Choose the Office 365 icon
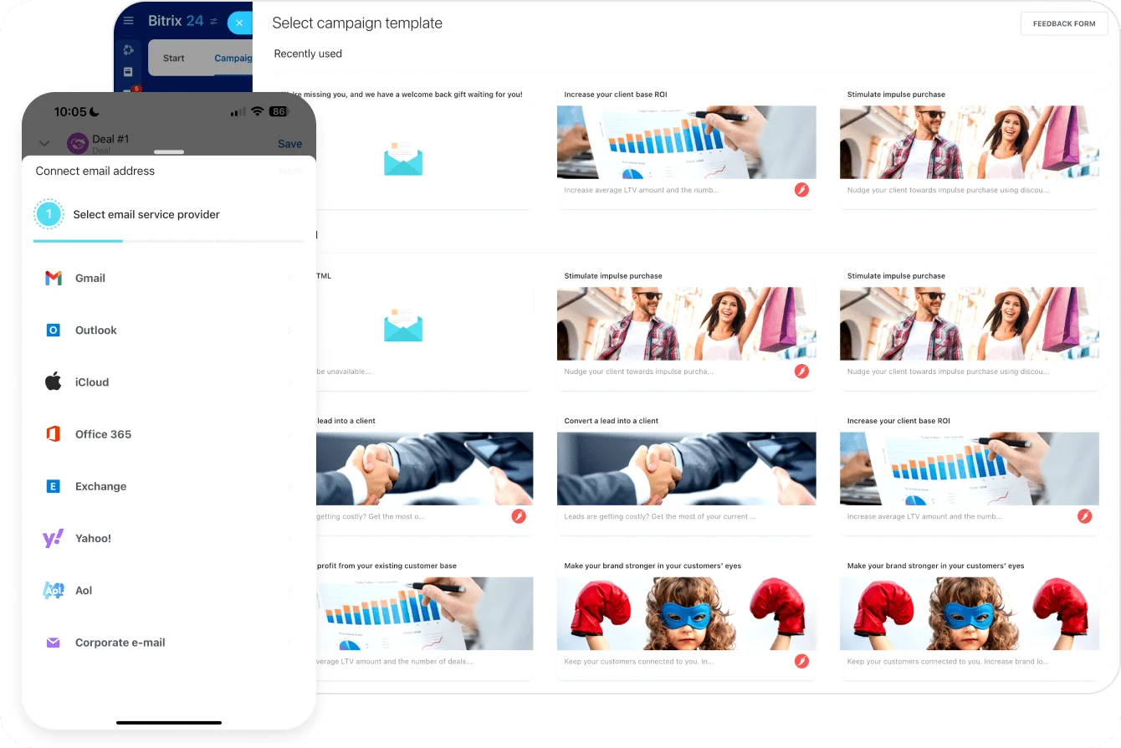Viewport: 1121px width, 748px height. (x=54, y=434)
